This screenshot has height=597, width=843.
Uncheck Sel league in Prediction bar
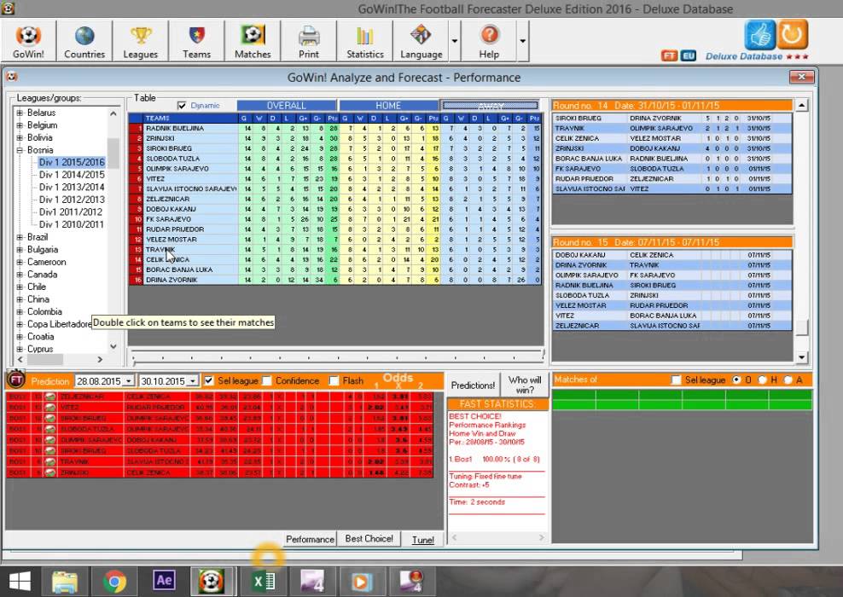pyautogui.click(x=208, y=380)
